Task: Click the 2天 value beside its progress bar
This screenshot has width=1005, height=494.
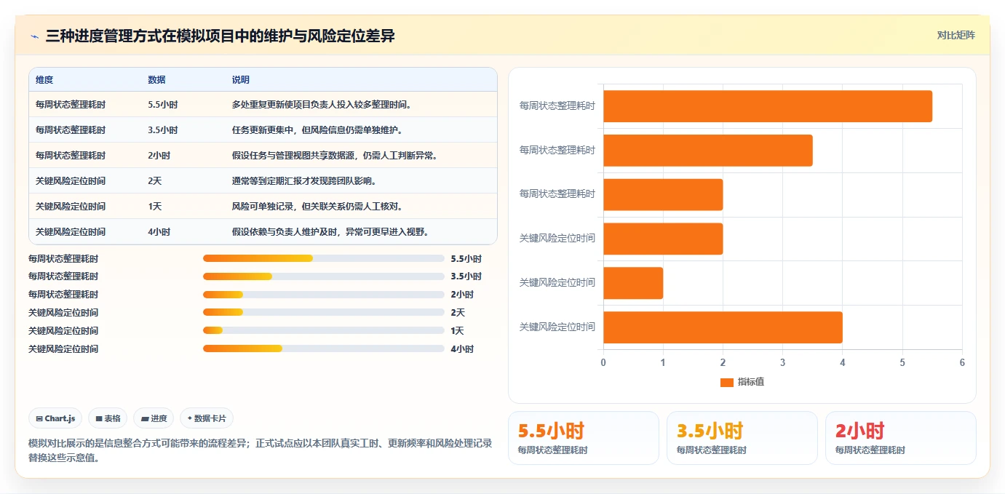Action: (458, 313)
